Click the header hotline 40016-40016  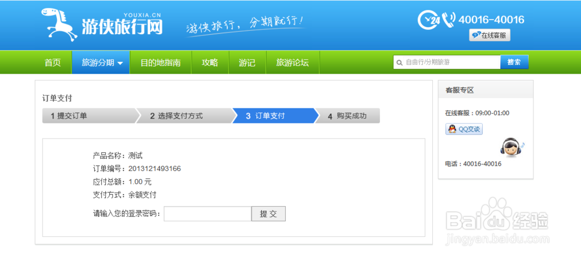[x=492, y=20]
